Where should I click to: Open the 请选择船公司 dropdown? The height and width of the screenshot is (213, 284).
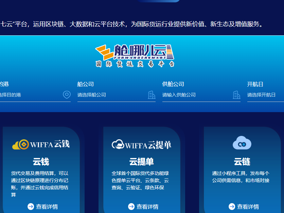117,95
